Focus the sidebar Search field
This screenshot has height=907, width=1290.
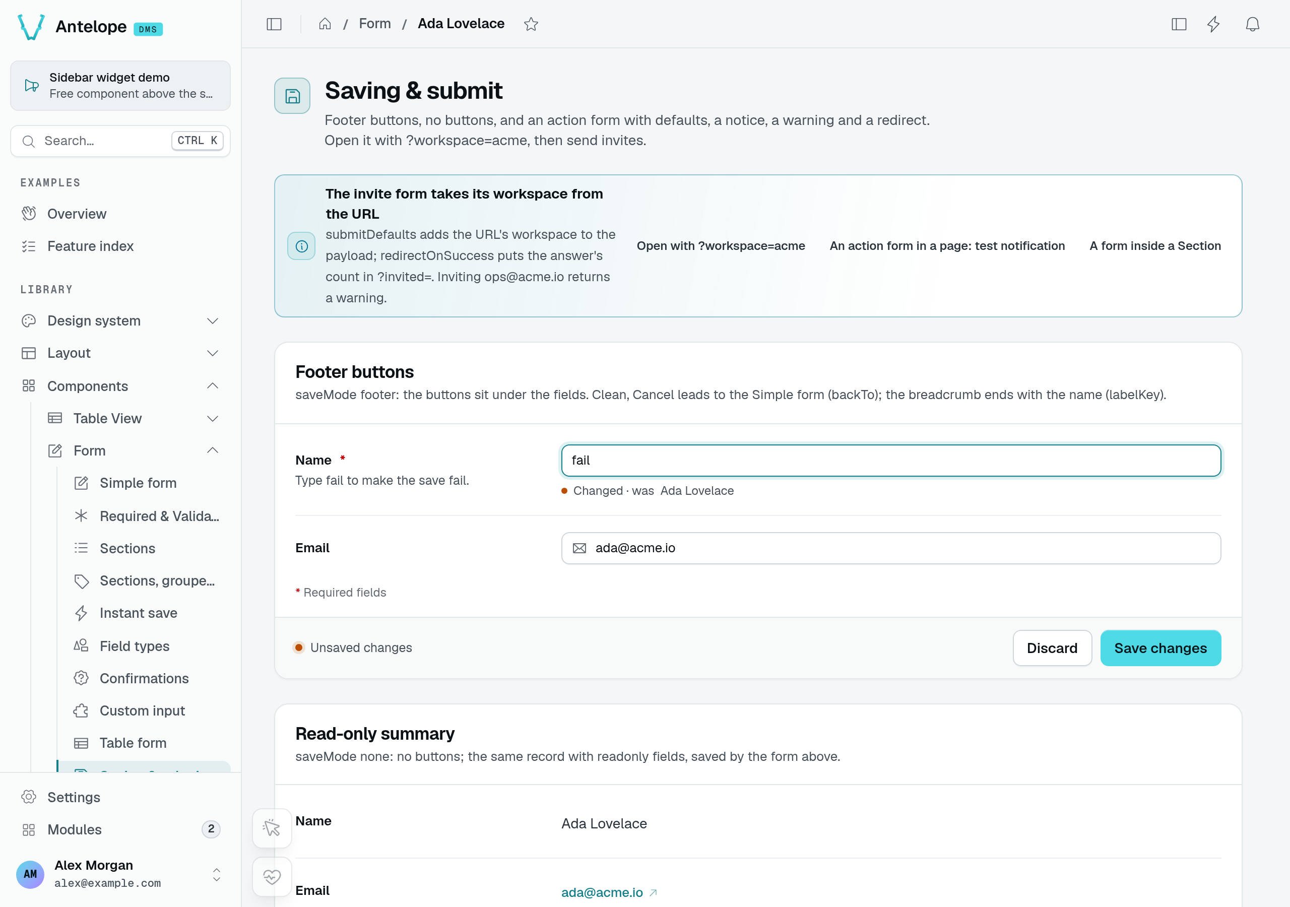[x=120, y=141]
